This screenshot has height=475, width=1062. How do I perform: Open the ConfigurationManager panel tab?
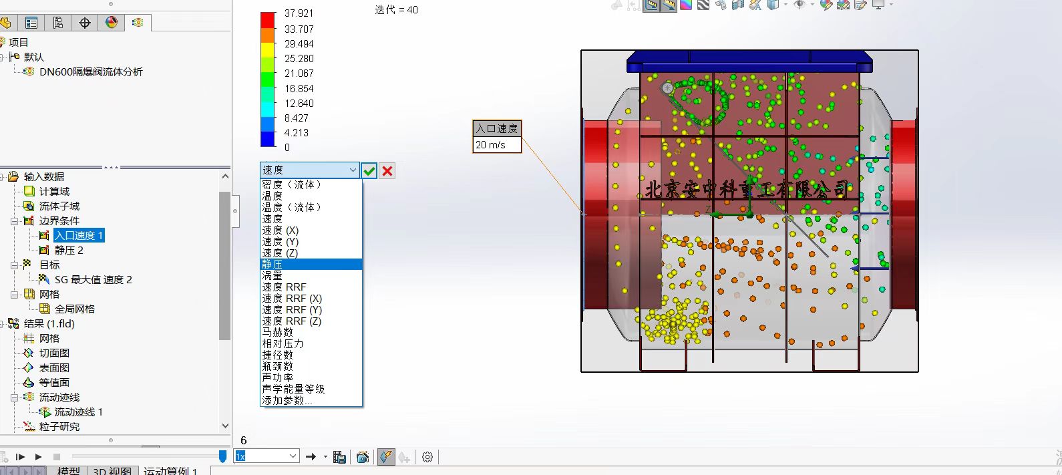click(x=58, y=23)
